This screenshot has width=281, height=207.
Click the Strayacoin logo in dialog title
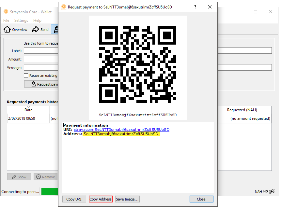[64, 7]
